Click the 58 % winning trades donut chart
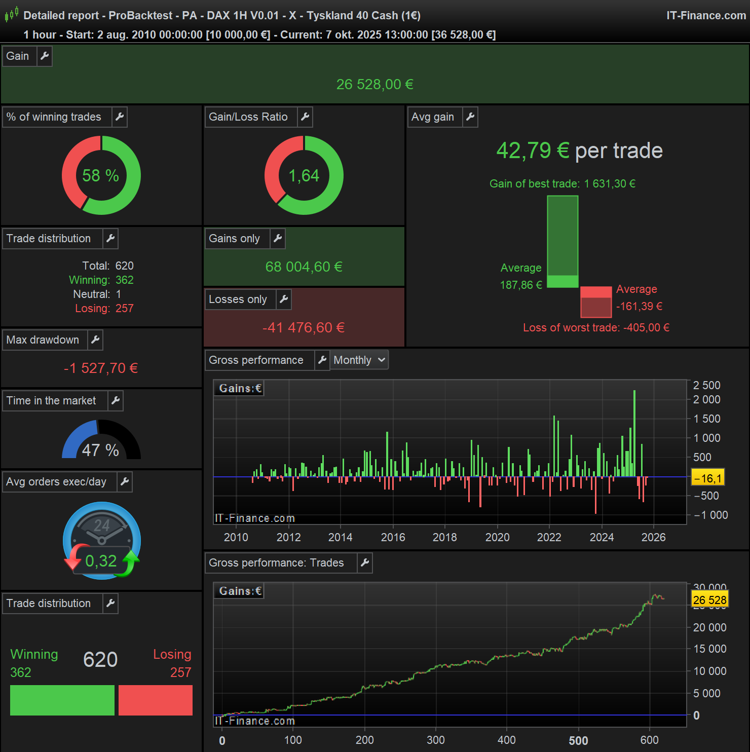This screenshot has width=750, height=752. point(101,175)
